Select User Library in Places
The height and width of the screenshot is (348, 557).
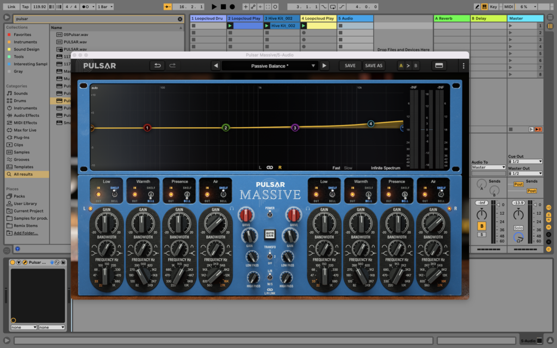25,204
